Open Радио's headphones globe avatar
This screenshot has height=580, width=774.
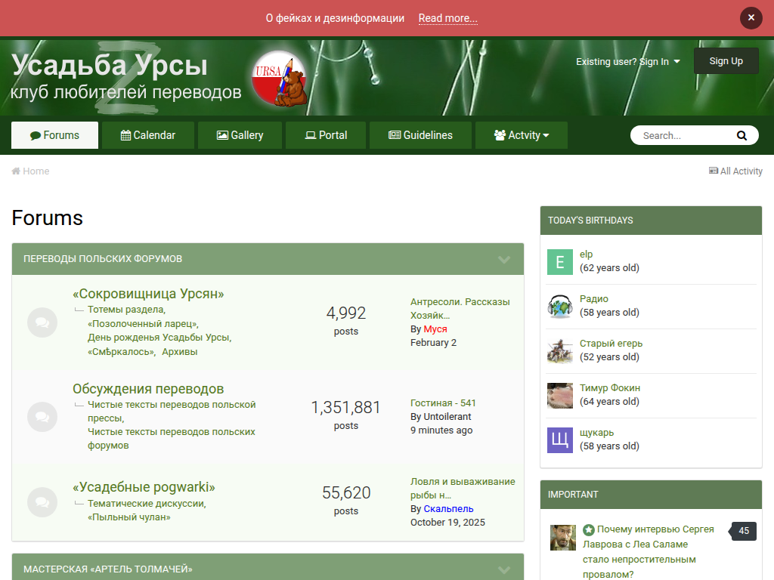[560, 306]
